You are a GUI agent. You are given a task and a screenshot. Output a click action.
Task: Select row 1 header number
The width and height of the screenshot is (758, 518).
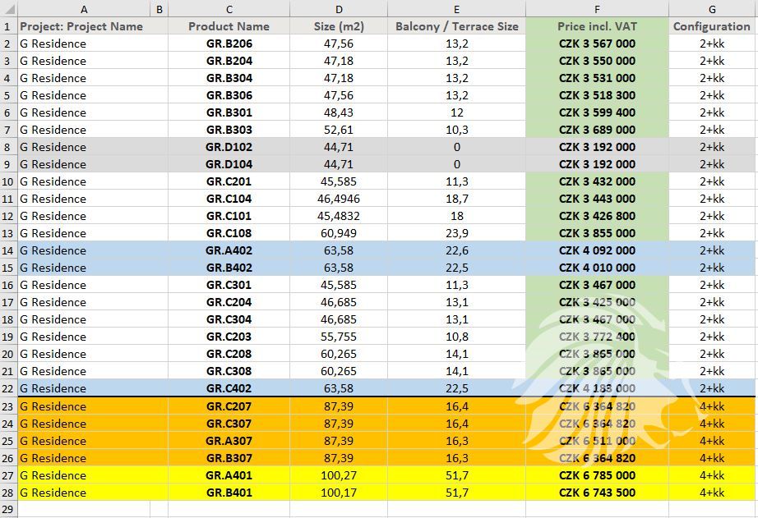coord(8,26)
